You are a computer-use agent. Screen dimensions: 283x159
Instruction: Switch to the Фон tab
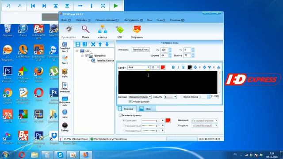[146, 109]
